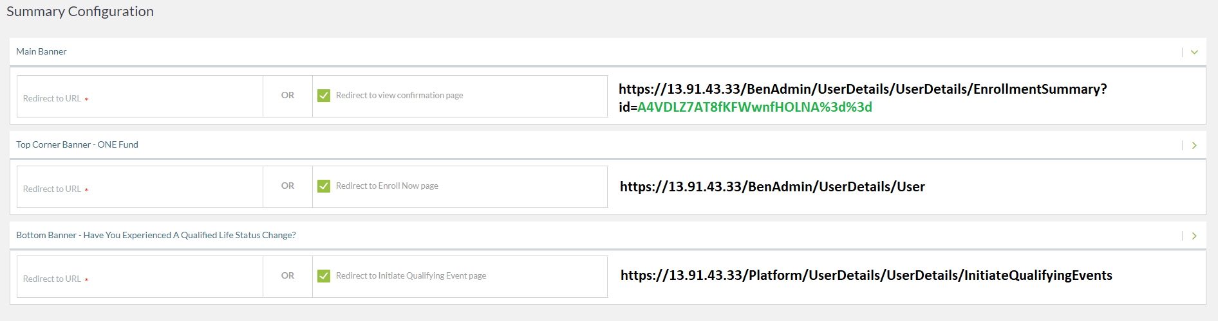Select Redirect to URL field under Bottom Banner

[140, 277]
